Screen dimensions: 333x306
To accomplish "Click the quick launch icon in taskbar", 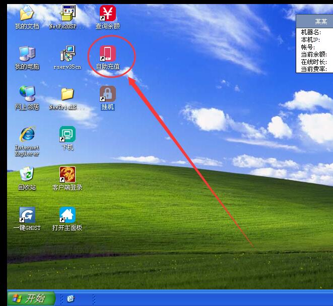I will 71,298.
